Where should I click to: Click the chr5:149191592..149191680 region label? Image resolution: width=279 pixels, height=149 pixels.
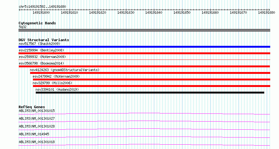point(42,7)
